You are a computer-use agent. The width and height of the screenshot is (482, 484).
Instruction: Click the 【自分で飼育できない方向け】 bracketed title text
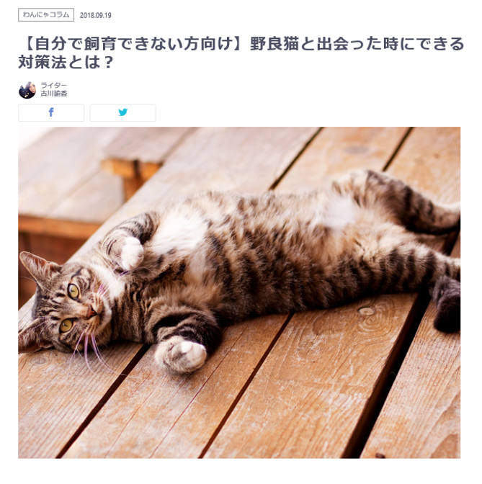pyautogui.click(x=132, y=43)
